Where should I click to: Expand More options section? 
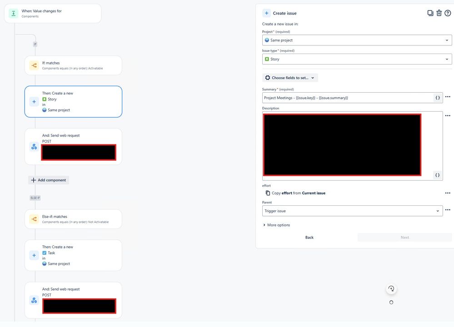click(276, 225)
